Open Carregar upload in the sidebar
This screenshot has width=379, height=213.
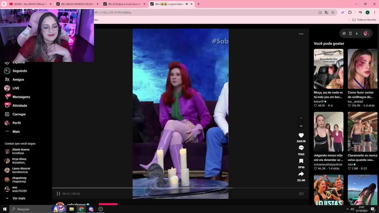19,114
